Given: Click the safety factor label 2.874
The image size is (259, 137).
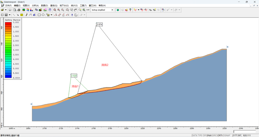Looking at the screenshot, I should tap(99, 24).
